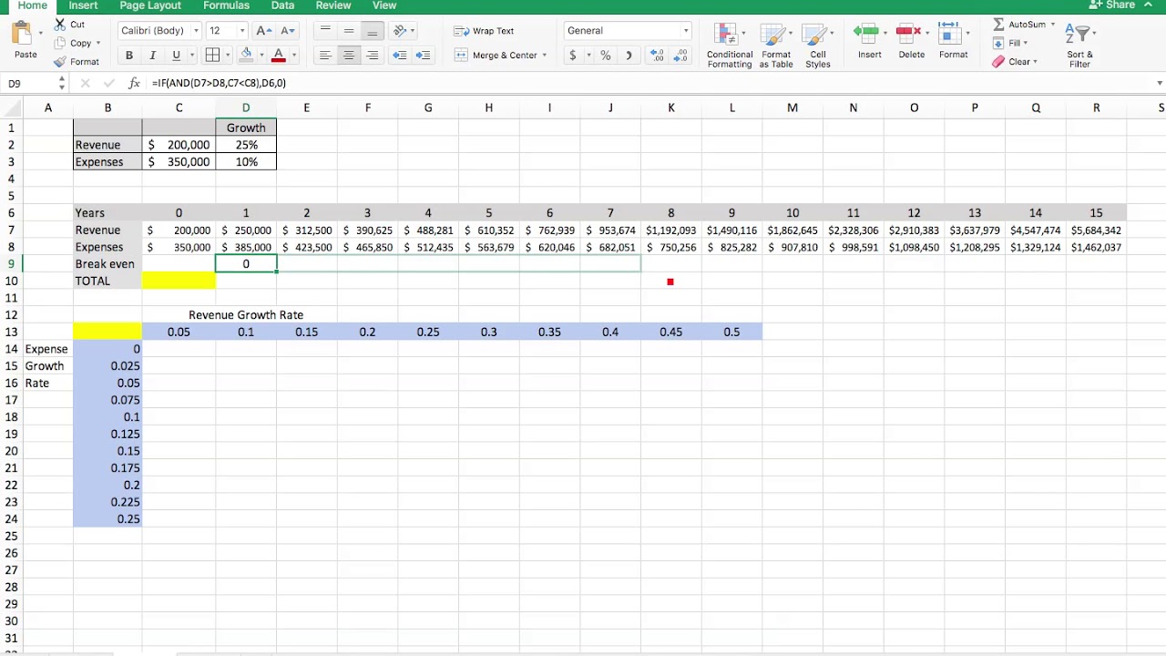Align text to the left

point(325,56)
